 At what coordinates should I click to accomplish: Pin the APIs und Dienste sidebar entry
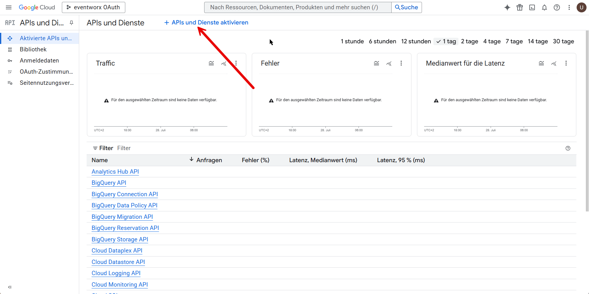(x=71, y=23)
